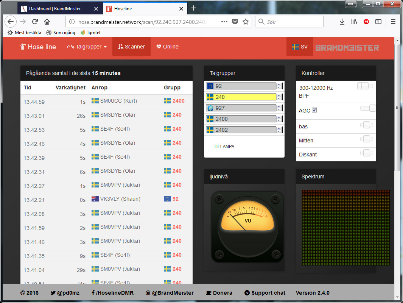Open the Firefox hamburger menu

[x=393, y=22]
